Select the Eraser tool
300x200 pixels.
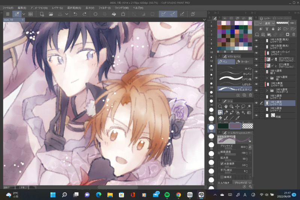click(x=220, y=118)
